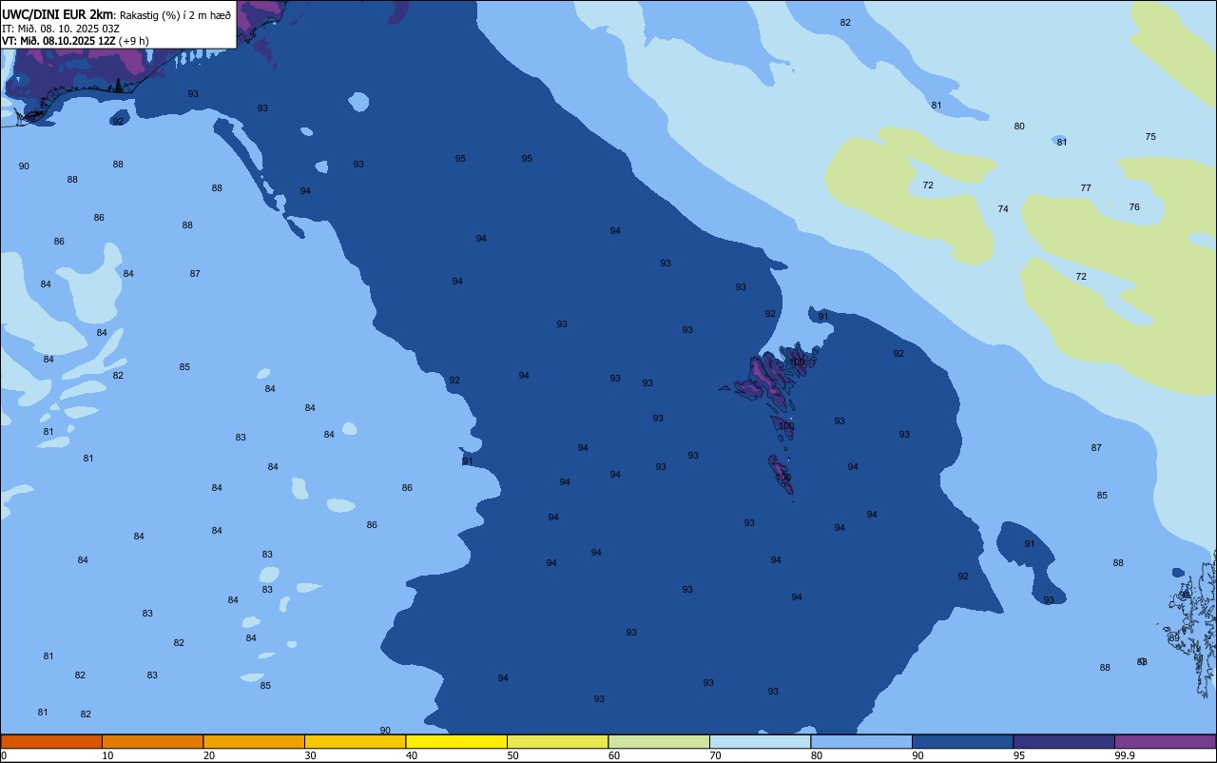
Task: Click the 'VT: Mið. 08.10.2025 12Z' valid time
Action: click(59, 41)
